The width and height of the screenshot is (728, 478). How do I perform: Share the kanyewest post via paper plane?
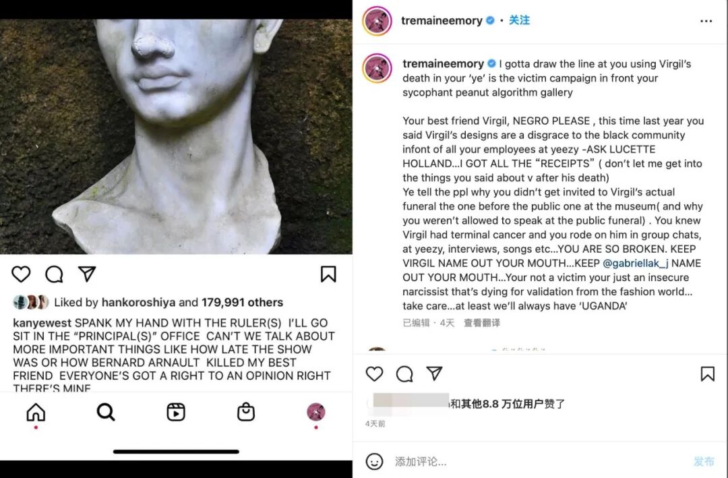pyautogui.click(x=87, y=274)
